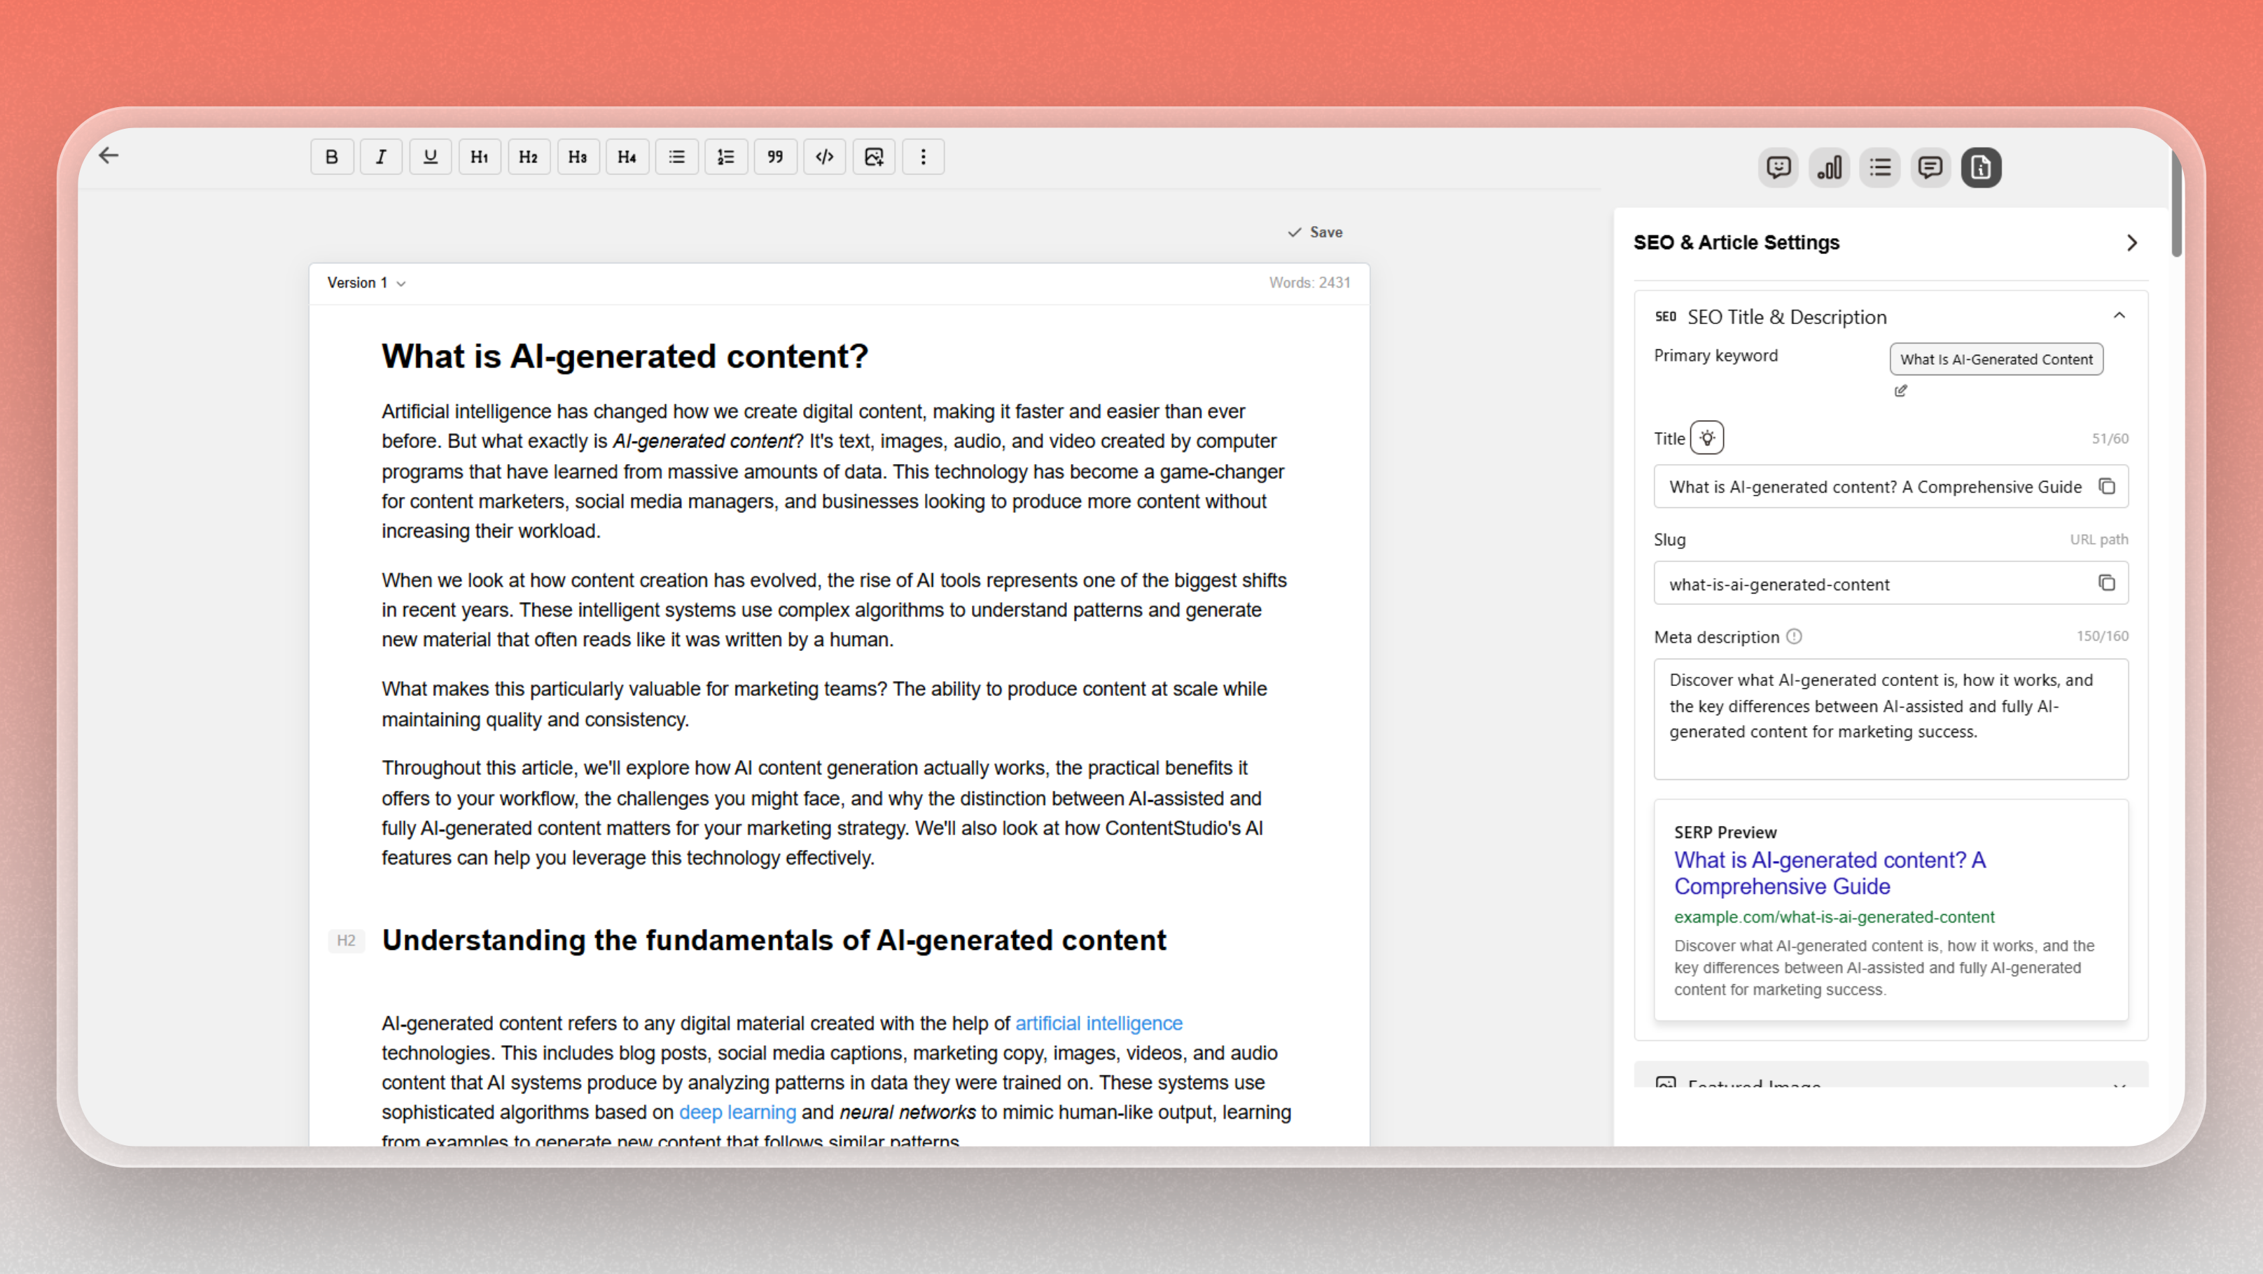Click the 'Understanding the fundamentals' heading
The width and height of the screenshot is (2263, 1274).
coord(773,940)
